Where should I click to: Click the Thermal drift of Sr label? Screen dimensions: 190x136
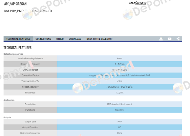(x=30, y=81)
